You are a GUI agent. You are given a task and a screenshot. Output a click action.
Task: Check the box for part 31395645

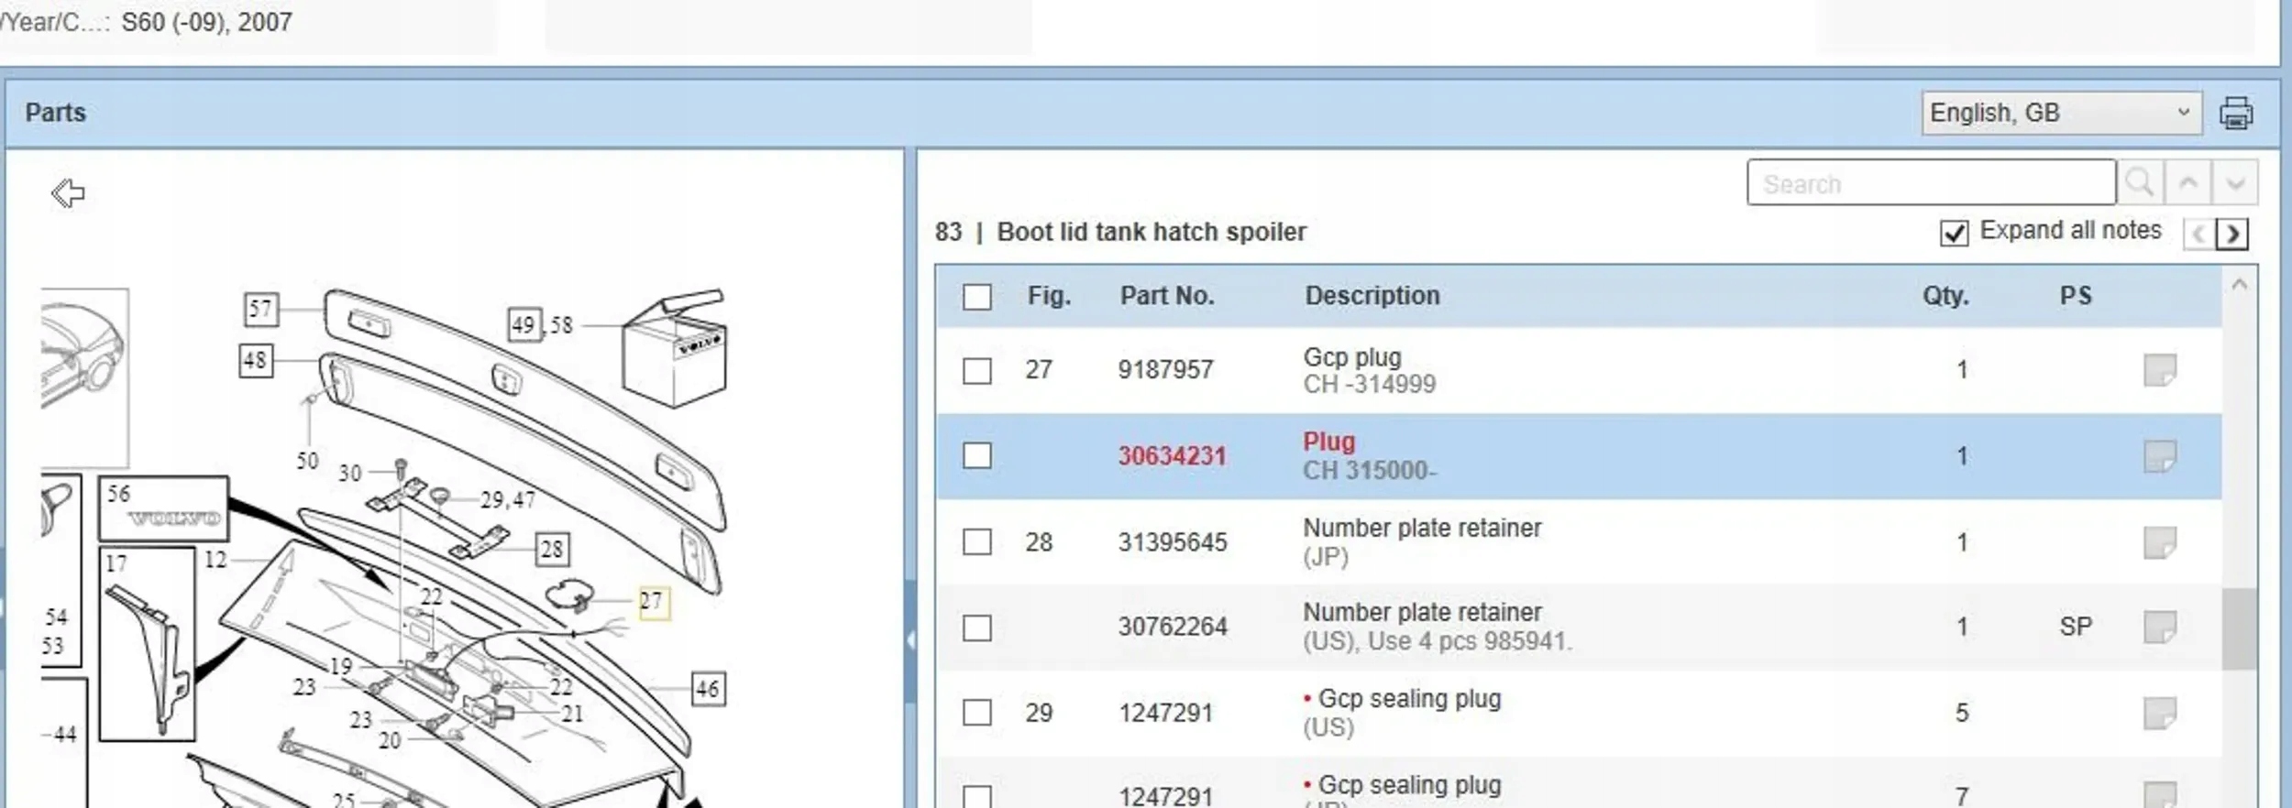977,541
